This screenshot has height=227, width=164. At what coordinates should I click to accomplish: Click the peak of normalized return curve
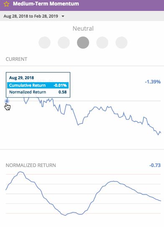(20, 172)
